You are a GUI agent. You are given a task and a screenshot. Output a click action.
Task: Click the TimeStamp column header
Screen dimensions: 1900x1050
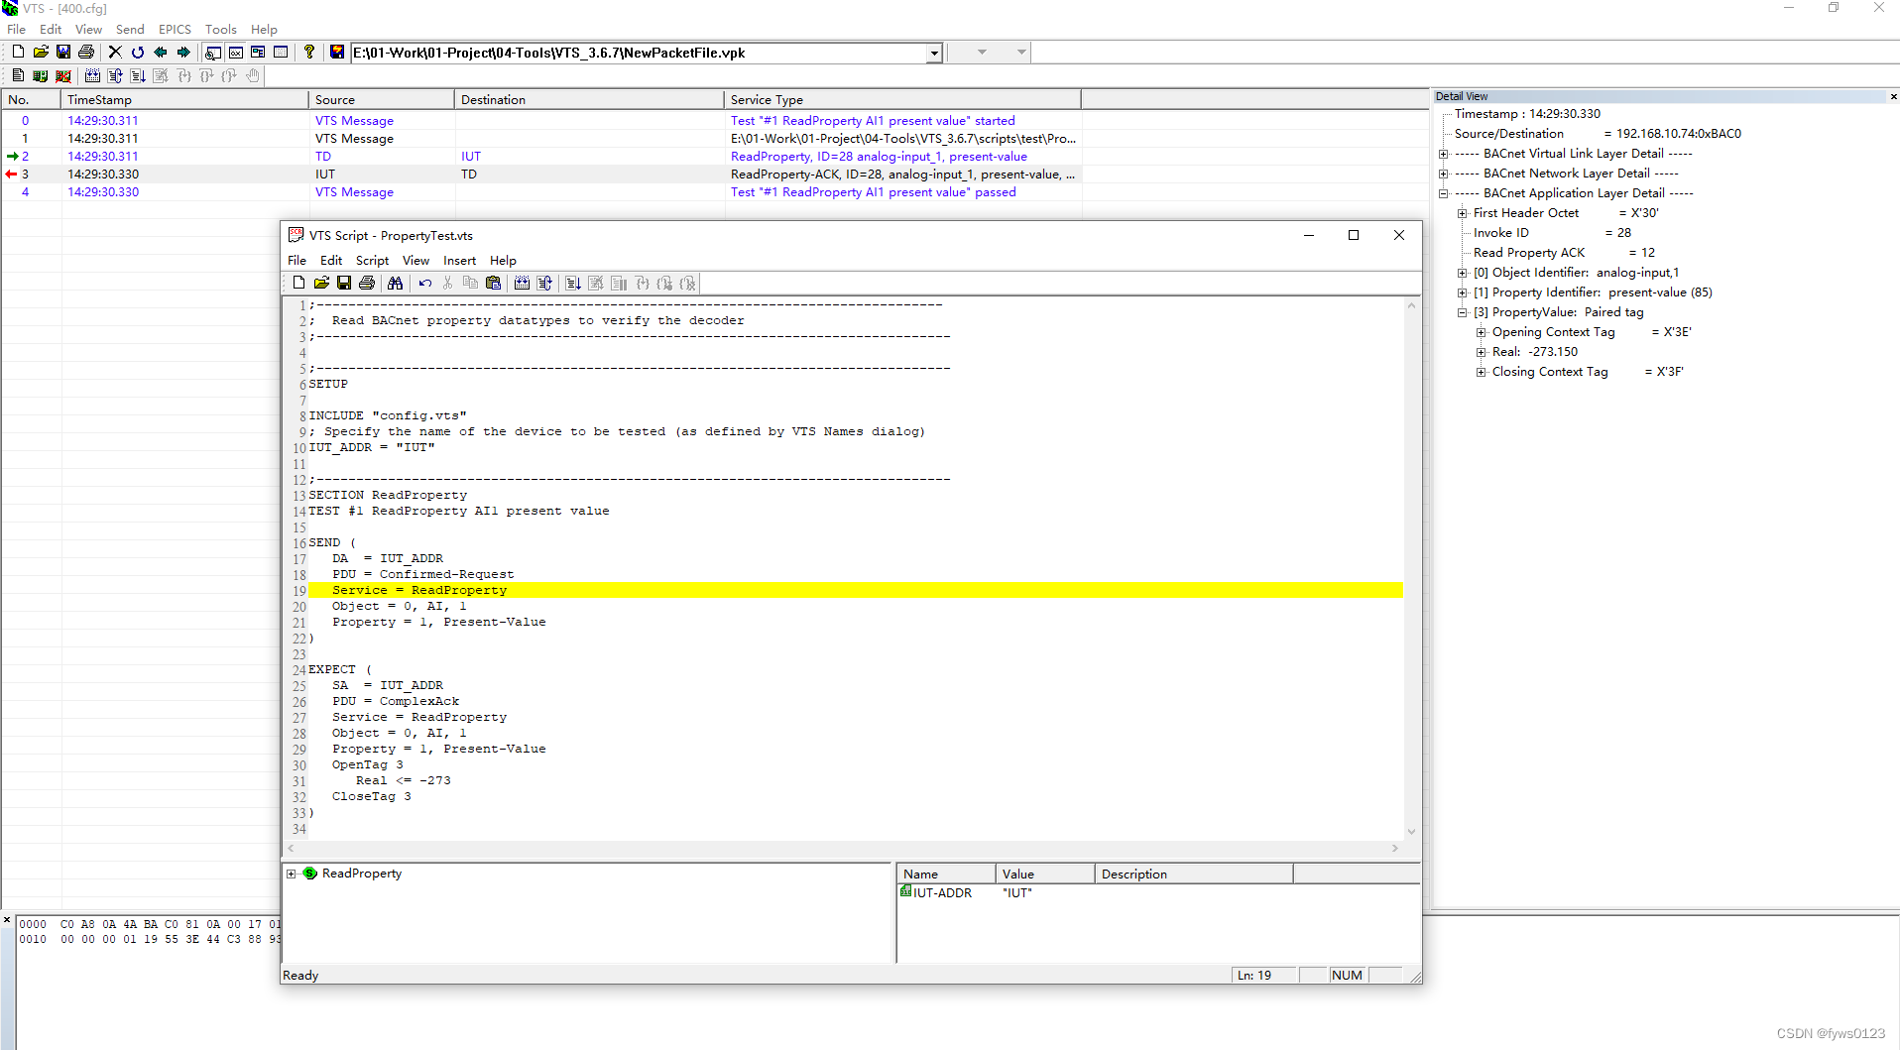pyautogui.click(x=184, y=99)
